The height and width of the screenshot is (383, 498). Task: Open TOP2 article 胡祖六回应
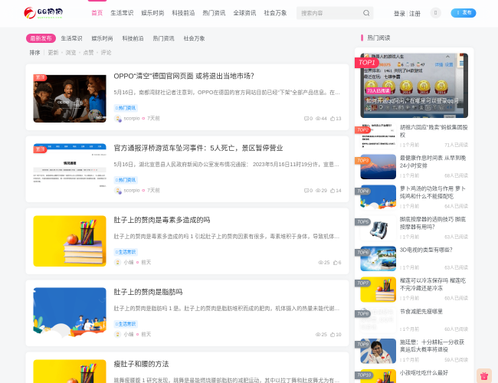434,131
